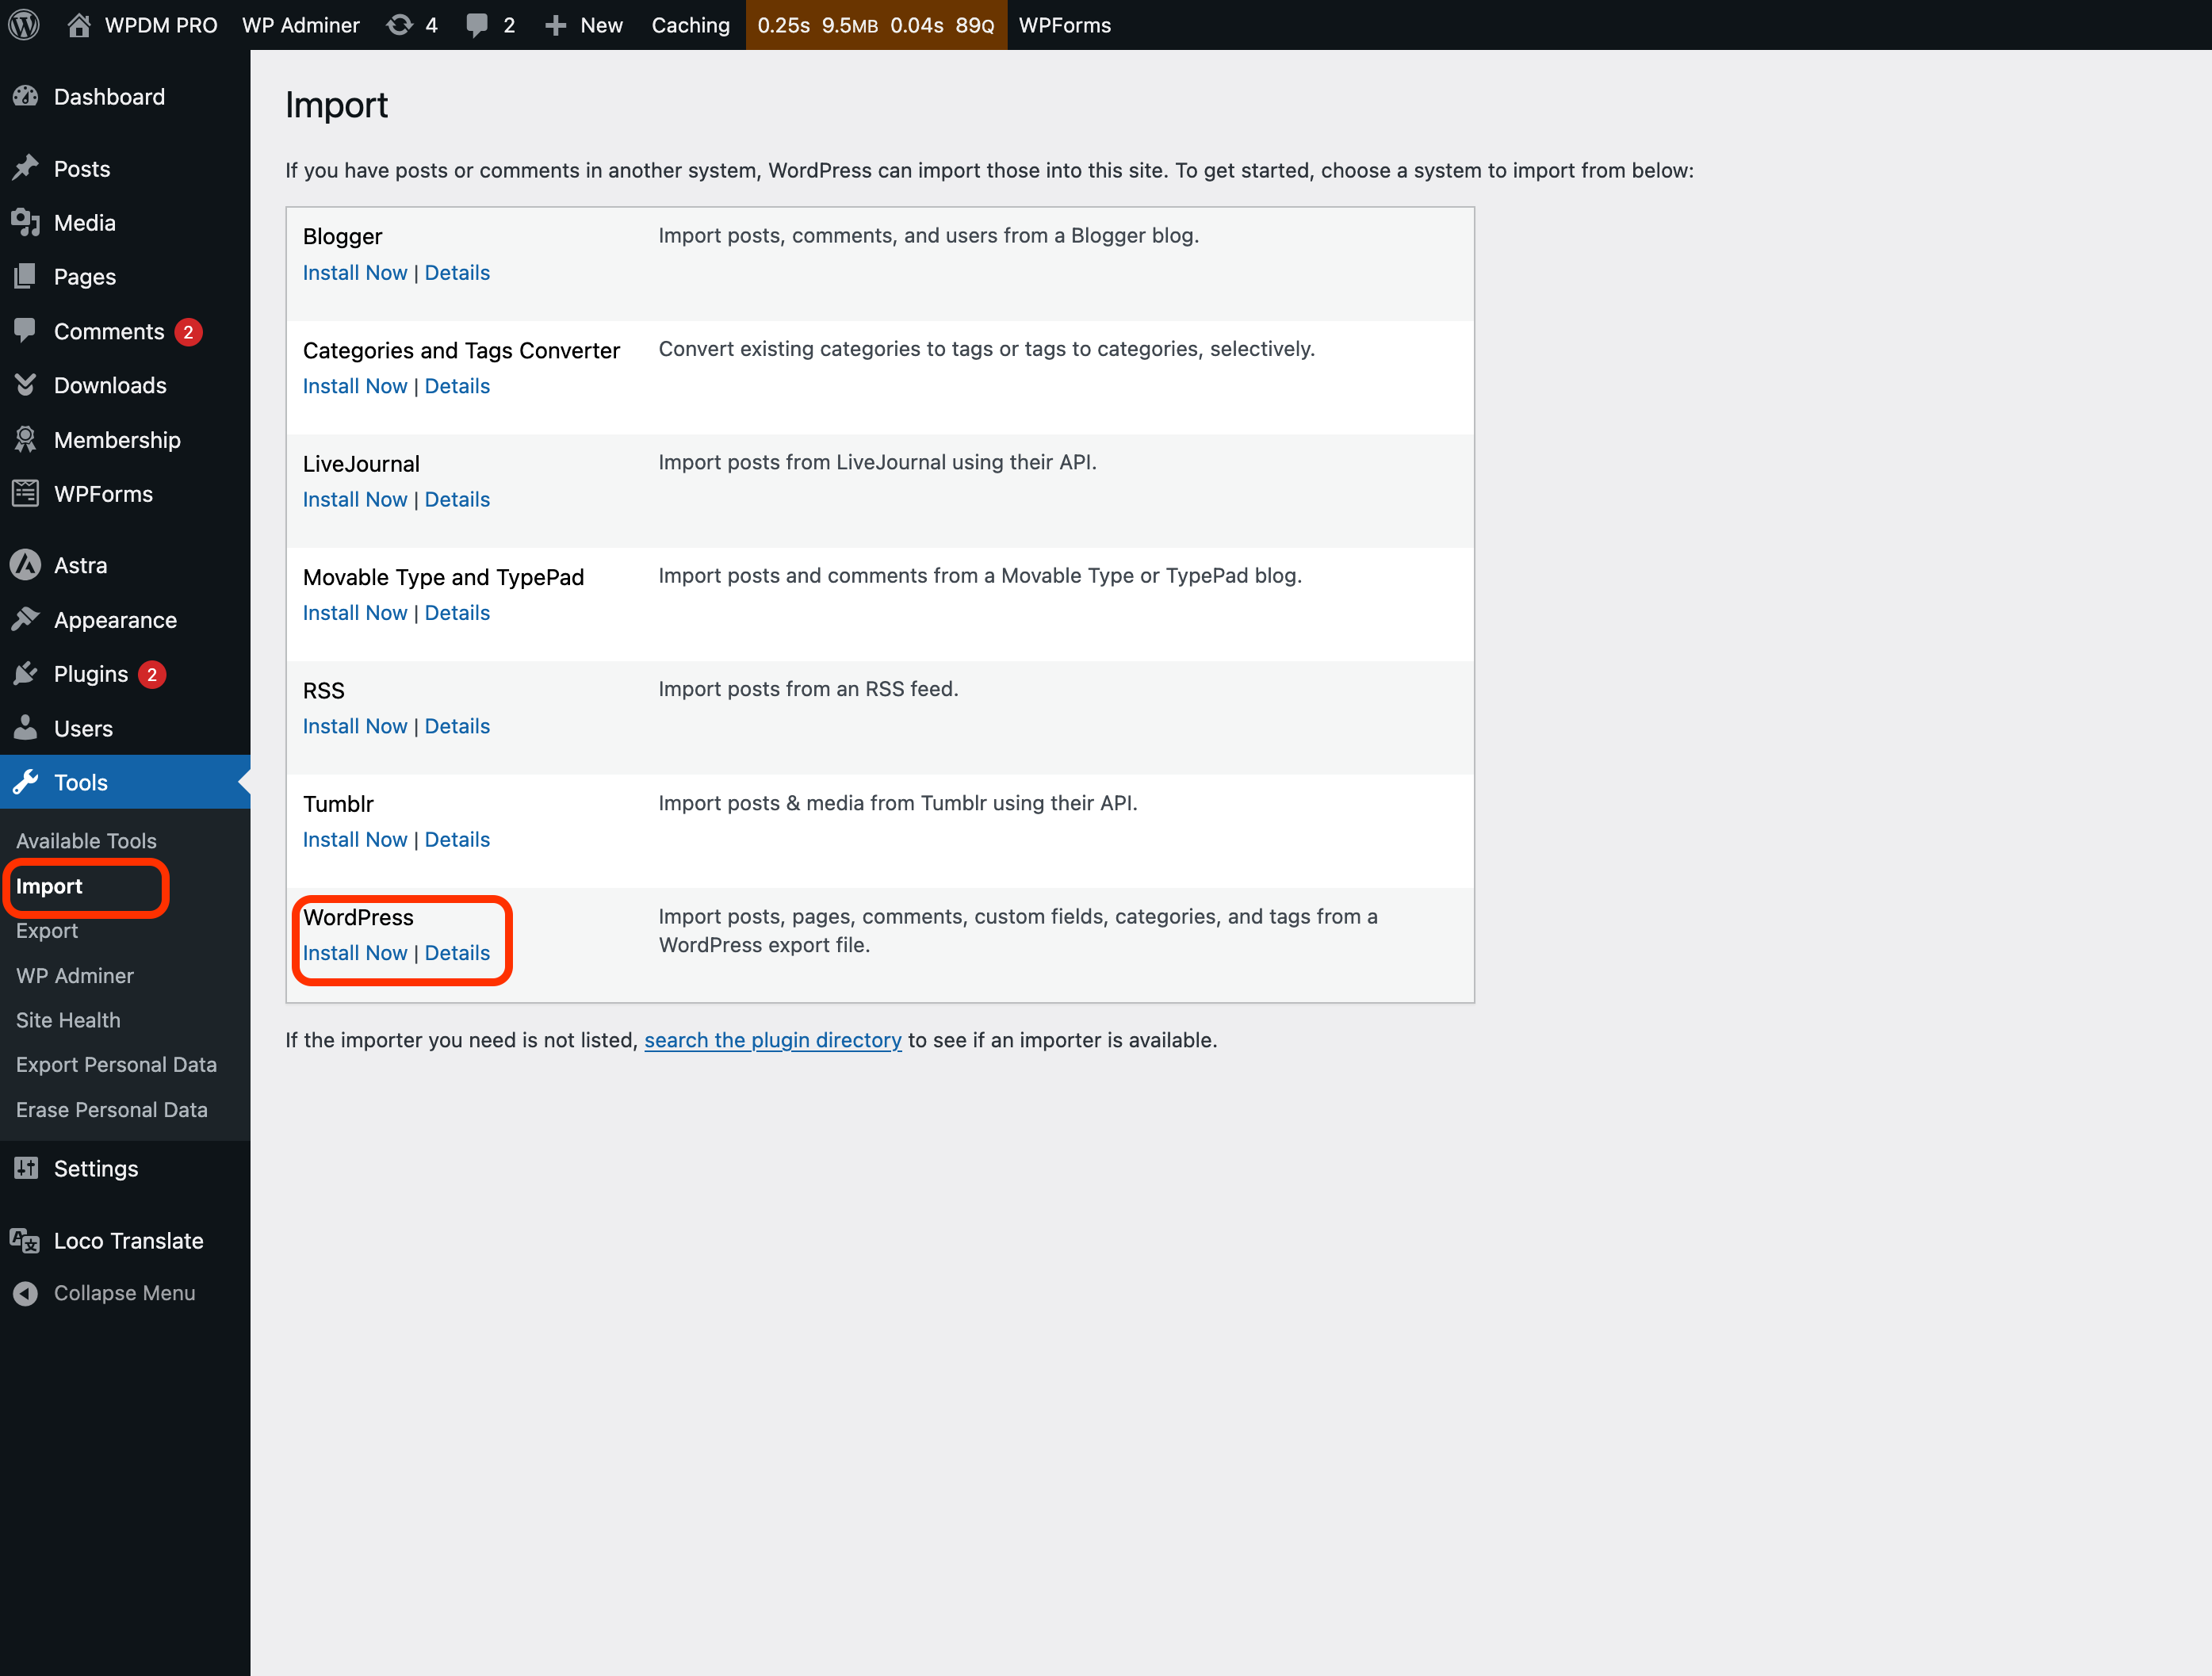Select the Import submenu item
Viewport: 2212px width, 1676px height.
point(49,886)
